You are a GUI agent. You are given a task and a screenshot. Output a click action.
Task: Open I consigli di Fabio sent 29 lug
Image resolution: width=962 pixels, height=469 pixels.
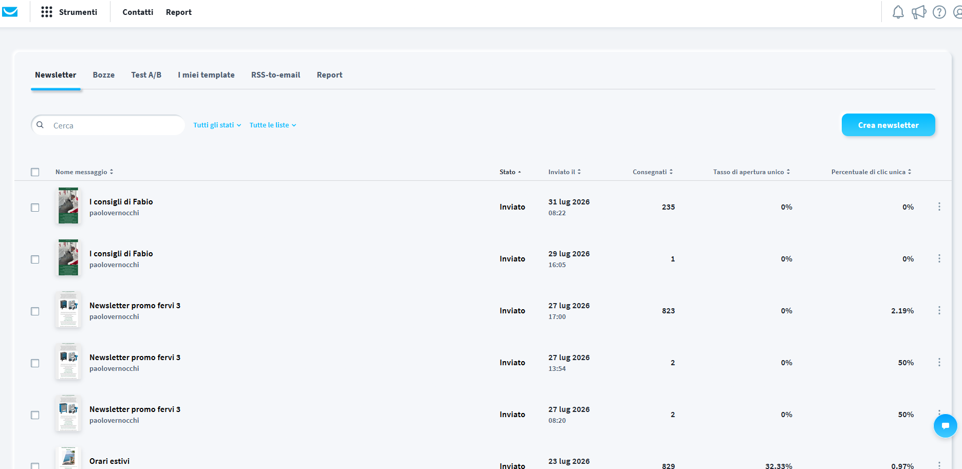point(121,254)
